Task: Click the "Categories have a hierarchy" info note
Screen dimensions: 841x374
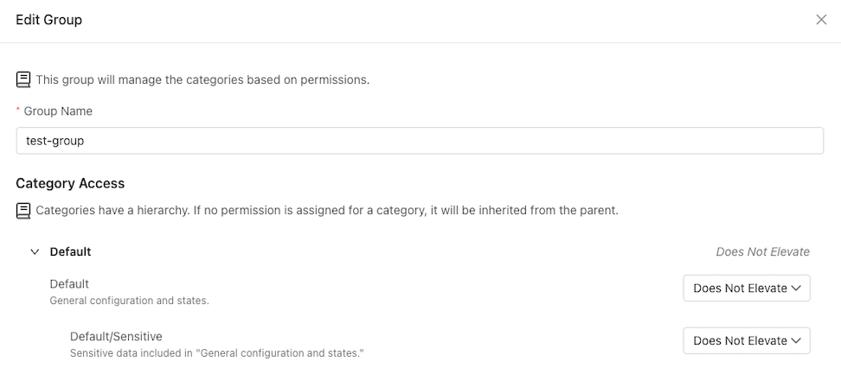Action: point(327,211)
